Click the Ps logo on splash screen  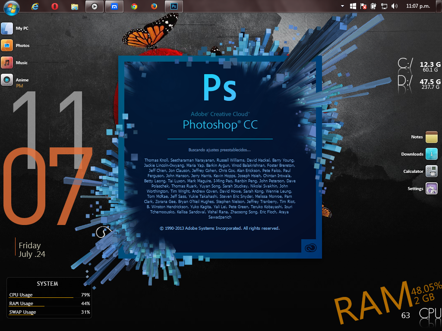(220, 87)
